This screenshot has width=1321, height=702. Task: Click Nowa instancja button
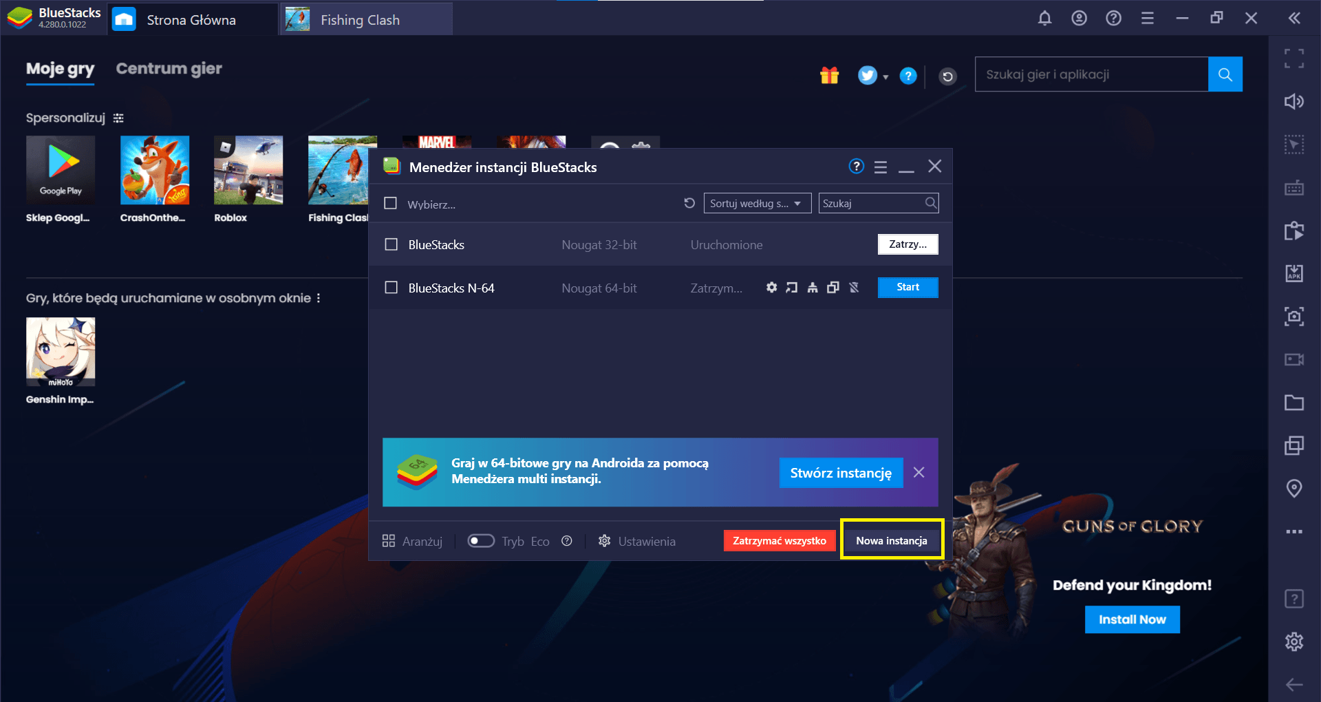892,541
